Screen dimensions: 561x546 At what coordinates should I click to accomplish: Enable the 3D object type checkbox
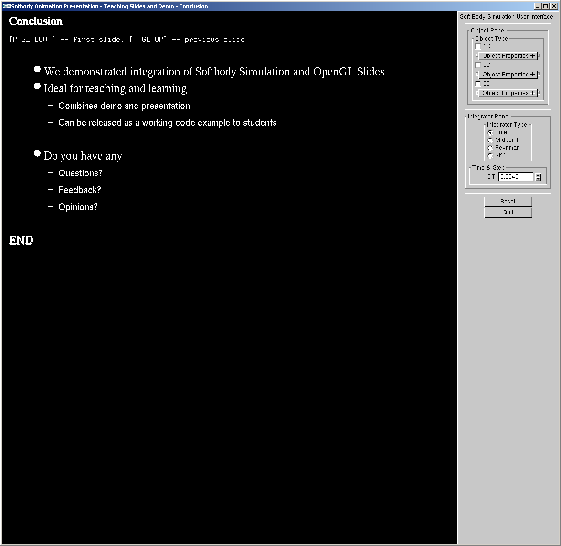[478, 84]
